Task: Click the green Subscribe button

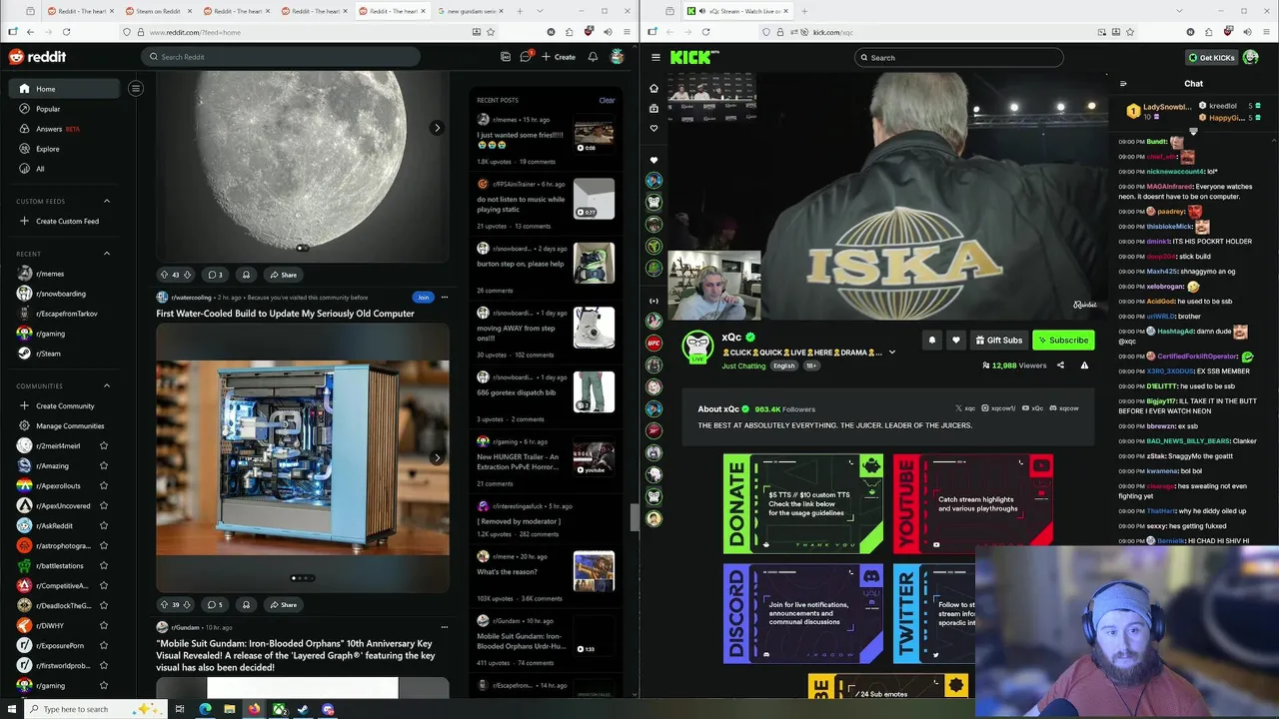Action: click(1063, 341)
